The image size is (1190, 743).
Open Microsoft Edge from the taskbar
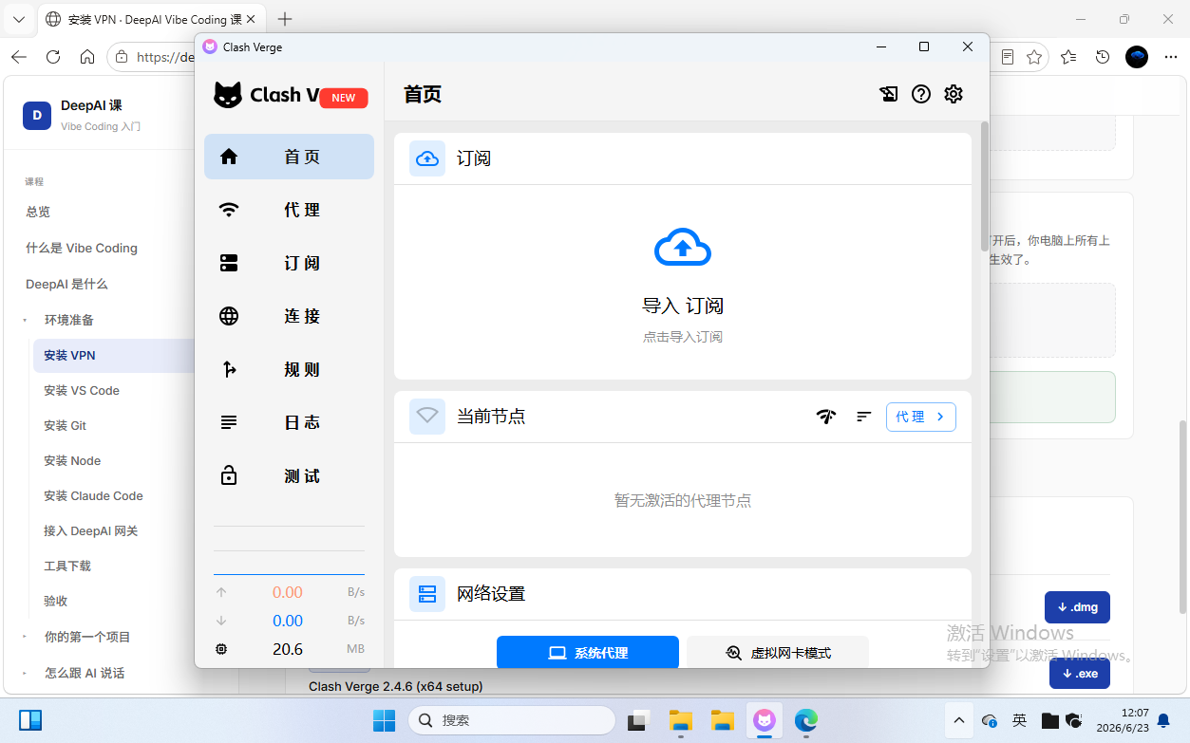[x=806, y=720]
